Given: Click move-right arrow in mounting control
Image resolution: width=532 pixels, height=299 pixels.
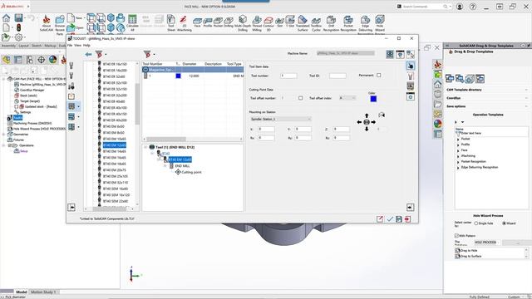Looking at the screenshot, I should point(373,122).
